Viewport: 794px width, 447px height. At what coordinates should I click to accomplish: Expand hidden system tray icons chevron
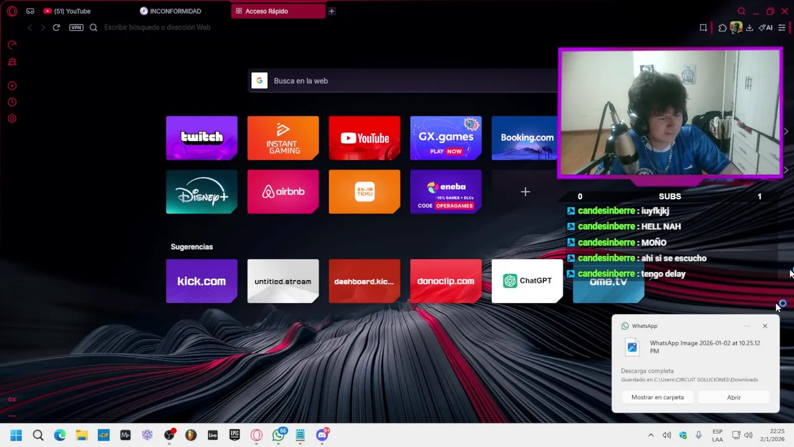[x=651, y=435]
